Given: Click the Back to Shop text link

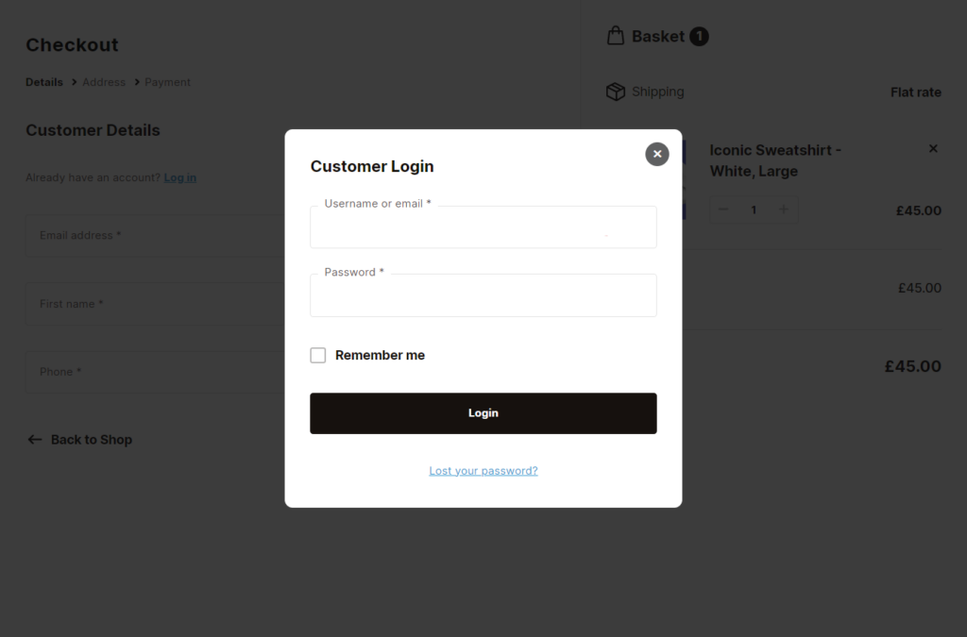Looking at the screenshot, I should (92, 439).
